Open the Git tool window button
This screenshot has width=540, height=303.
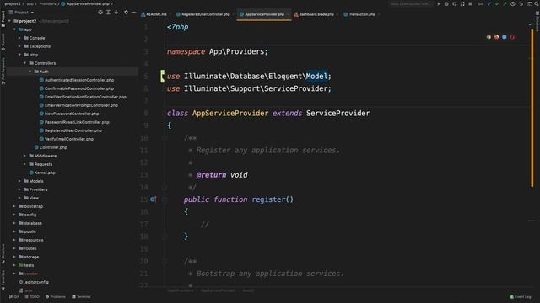(x=13, y=297)
